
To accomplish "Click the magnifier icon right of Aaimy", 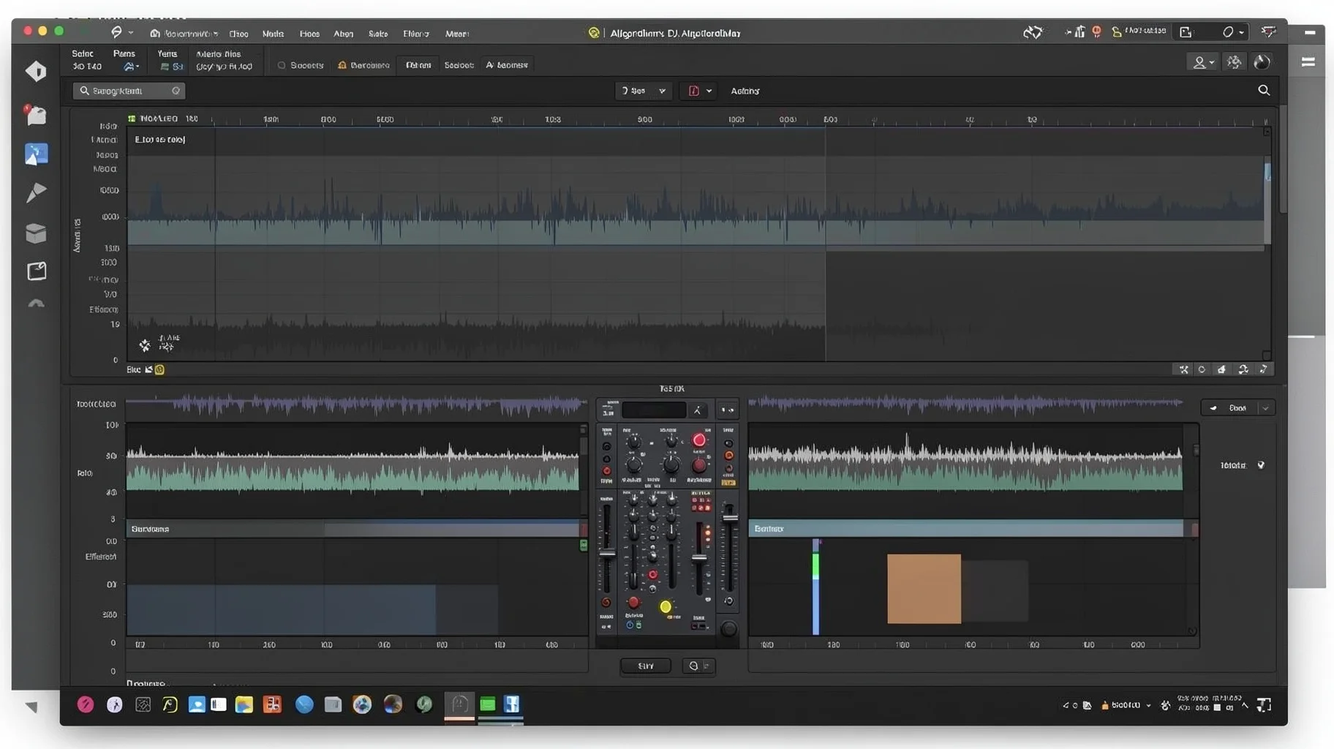I will click(1264, 90).
